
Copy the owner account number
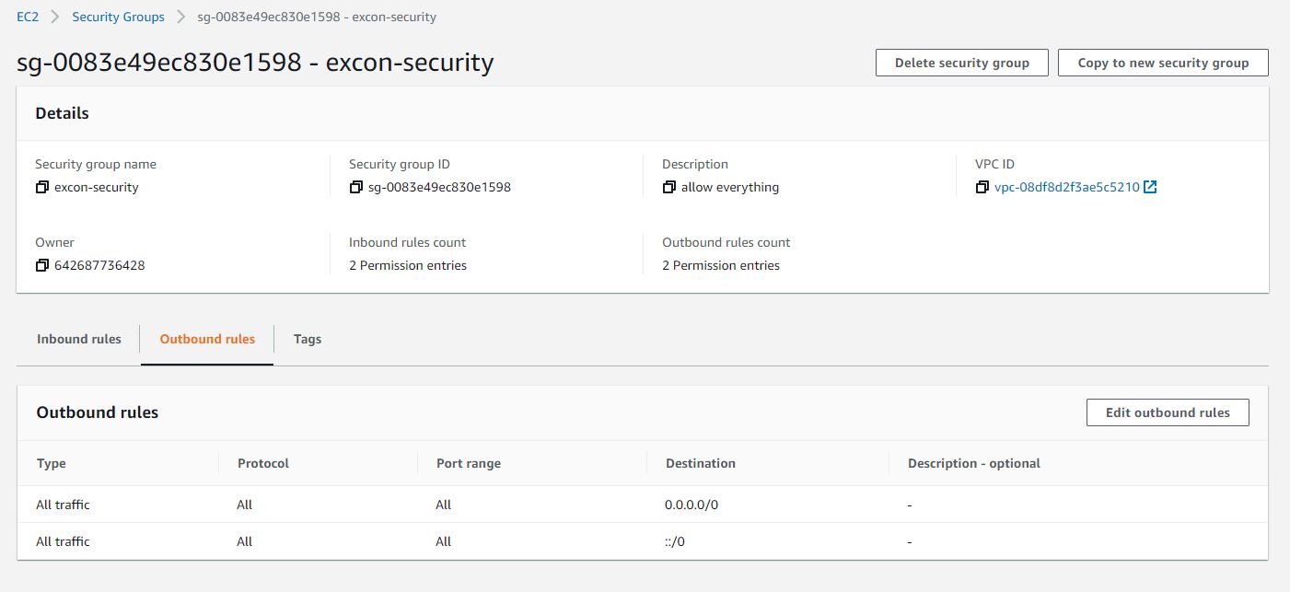tap(41, 266)
